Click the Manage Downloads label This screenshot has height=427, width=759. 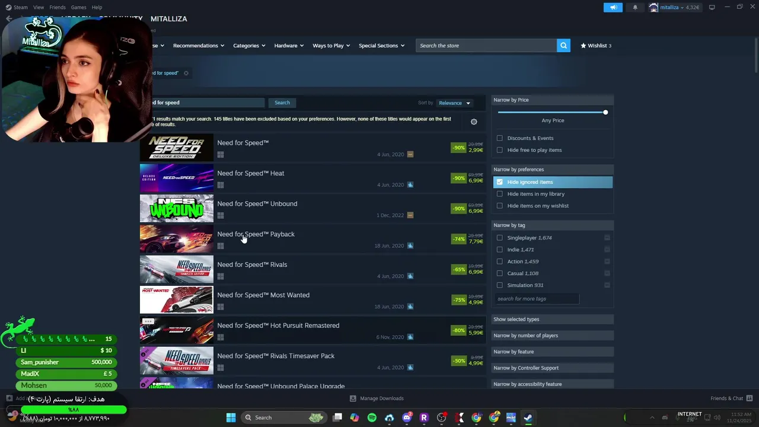tap(382, 399)
